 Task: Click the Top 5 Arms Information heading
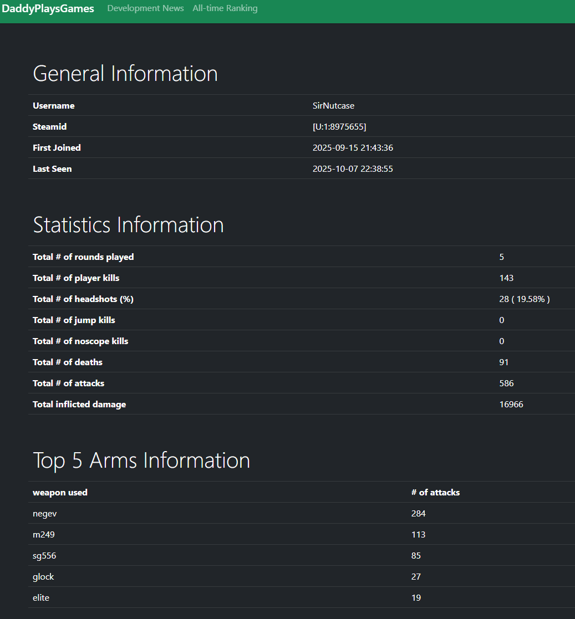click(141, 461)
